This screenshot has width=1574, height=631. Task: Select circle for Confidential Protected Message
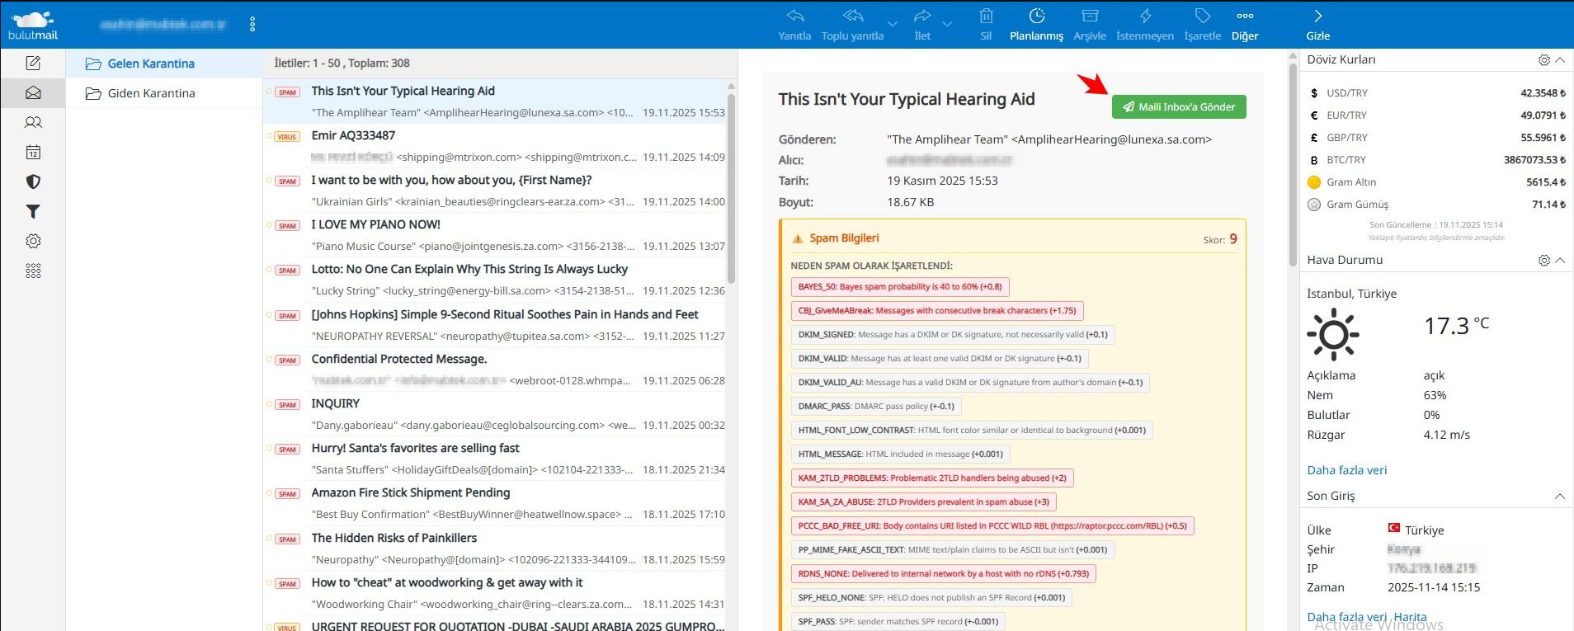[269, 359]
